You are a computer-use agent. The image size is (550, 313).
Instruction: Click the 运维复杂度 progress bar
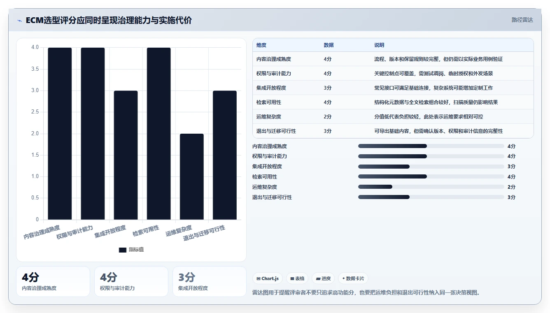pyautogui.click(x=431, y=187)
